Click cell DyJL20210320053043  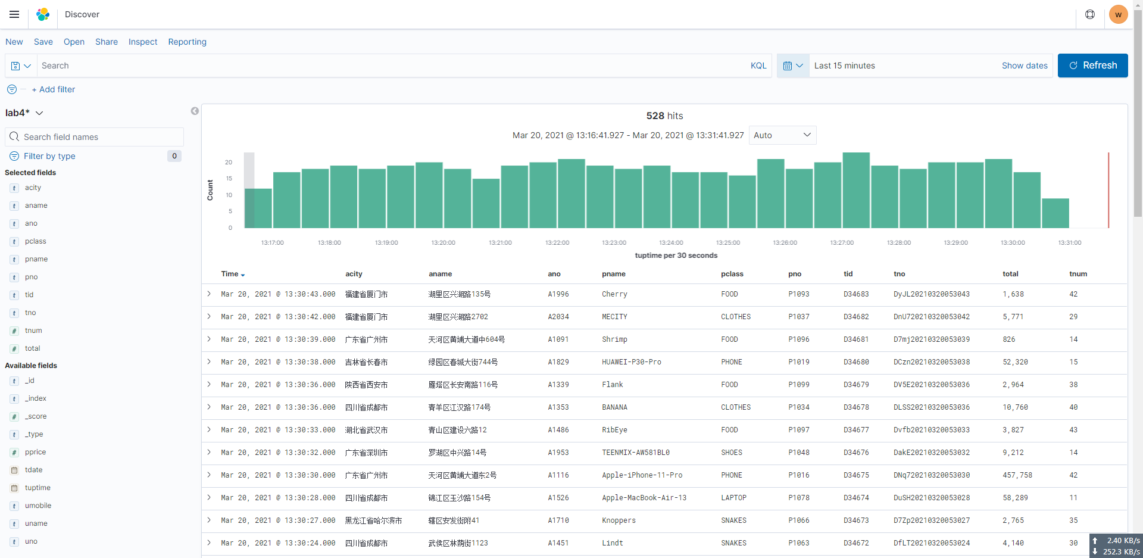(932, 294)
